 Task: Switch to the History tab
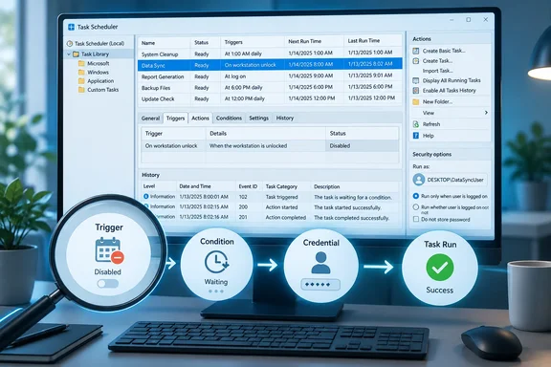285,118
